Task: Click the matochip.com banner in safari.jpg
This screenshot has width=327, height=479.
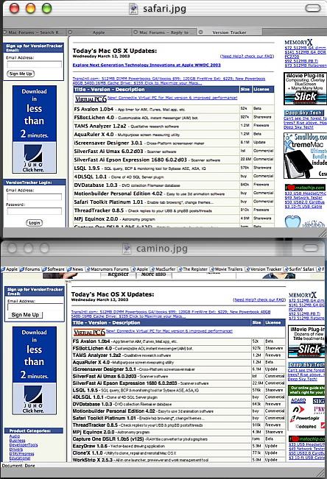Action: point(305,188)
